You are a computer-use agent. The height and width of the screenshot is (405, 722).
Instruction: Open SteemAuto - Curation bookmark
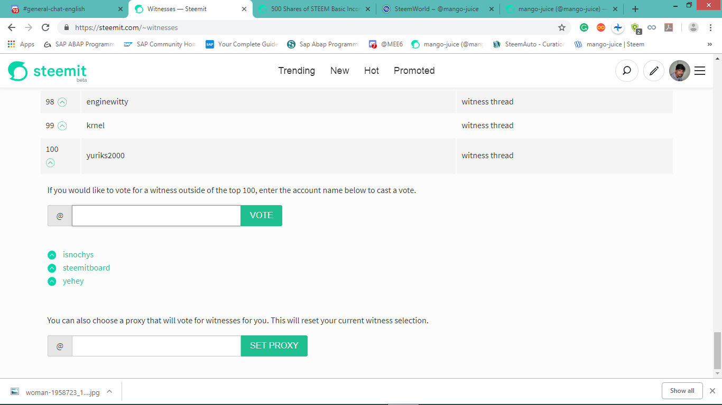click(529, 44)
